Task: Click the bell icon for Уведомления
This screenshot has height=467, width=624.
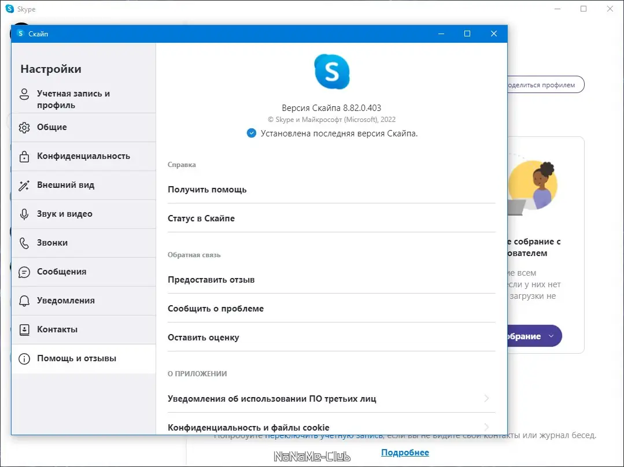Action: click(x=24, y=301)
